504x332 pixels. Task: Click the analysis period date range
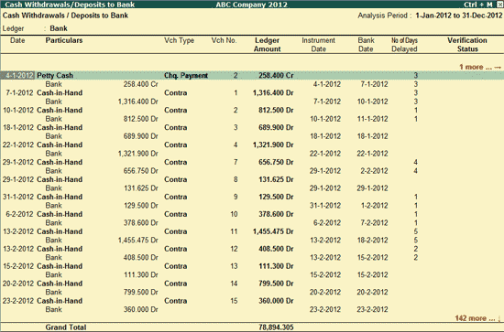pyautogui.click(x=459, y=16)
